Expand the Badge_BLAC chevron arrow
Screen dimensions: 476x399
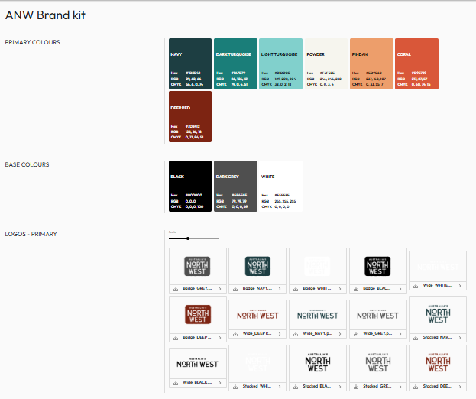point(400,289)
